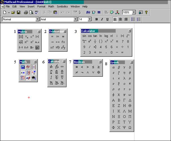Insert uppercase Omega from Greek palette
The image size is (171, 141).
(x=130, y=127)
